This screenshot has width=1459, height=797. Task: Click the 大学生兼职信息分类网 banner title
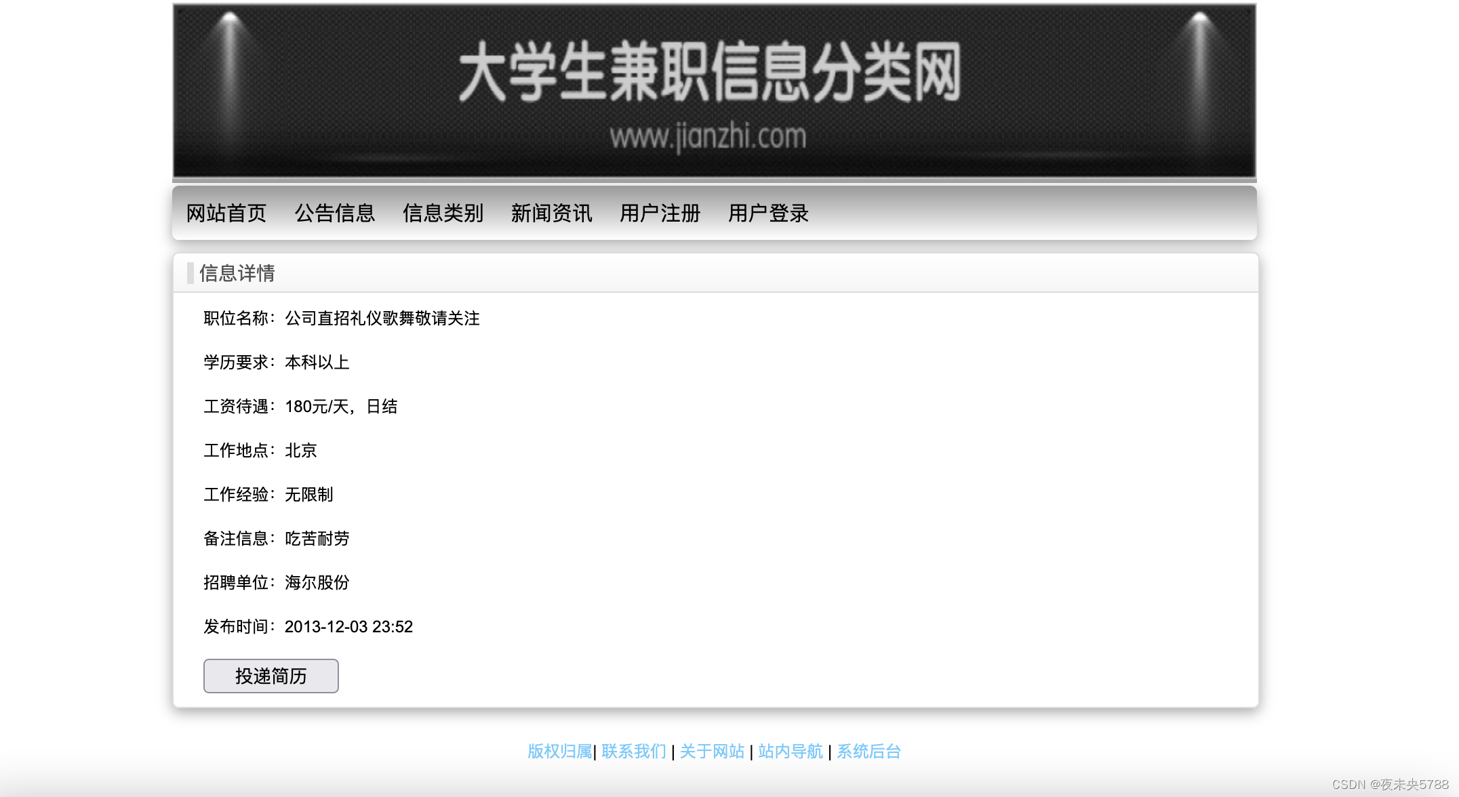tap(709, 72)
